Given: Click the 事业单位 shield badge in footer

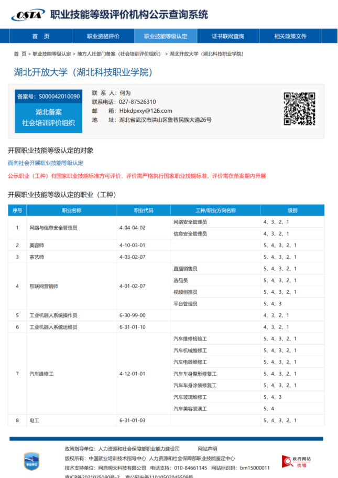Looking at the screenshot, I should tap(32, 461).
